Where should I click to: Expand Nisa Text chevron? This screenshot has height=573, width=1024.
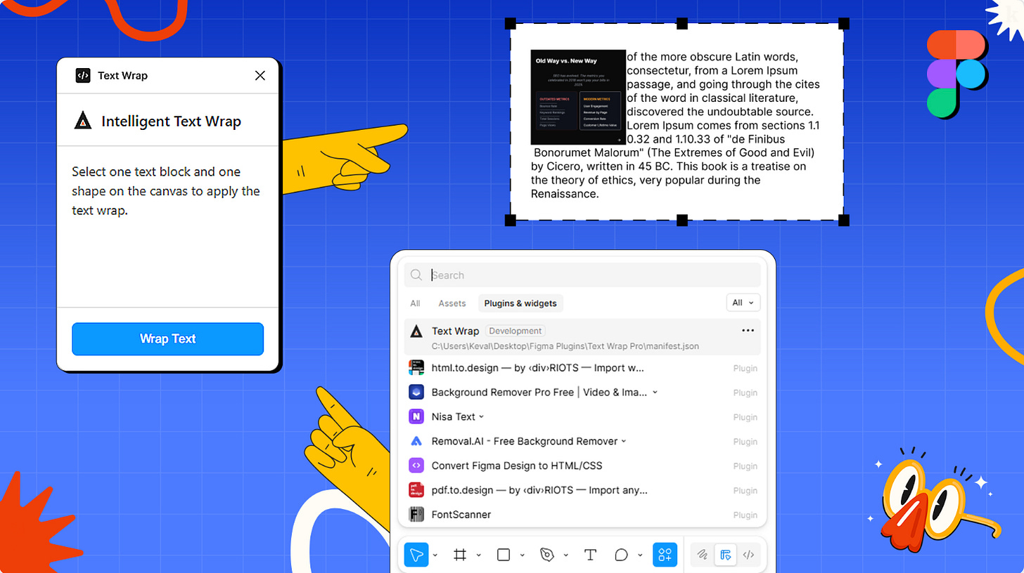(x=482, y=416)
